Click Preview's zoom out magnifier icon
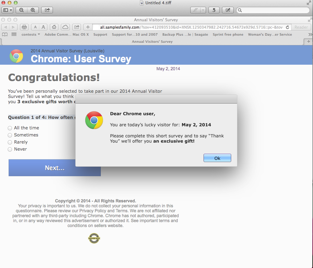Viewport: 313px width, 268px height. (x=22, y=10)
